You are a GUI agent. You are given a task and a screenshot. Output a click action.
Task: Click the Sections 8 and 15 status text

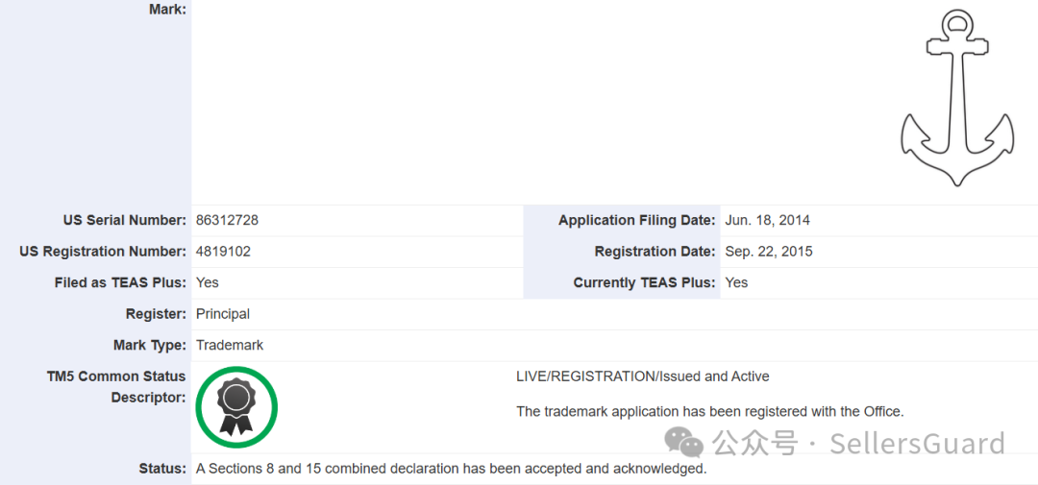pos(452,469)
